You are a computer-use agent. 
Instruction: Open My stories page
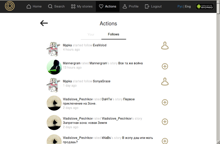pos(82,6)
